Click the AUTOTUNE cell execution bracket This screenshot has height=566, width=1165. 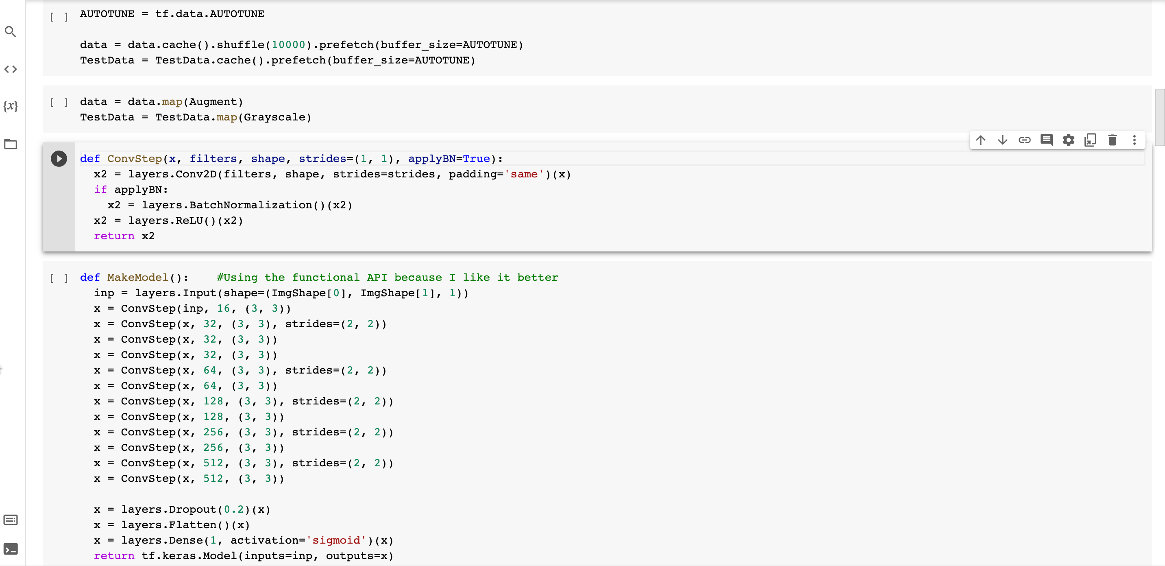[59, 17]
